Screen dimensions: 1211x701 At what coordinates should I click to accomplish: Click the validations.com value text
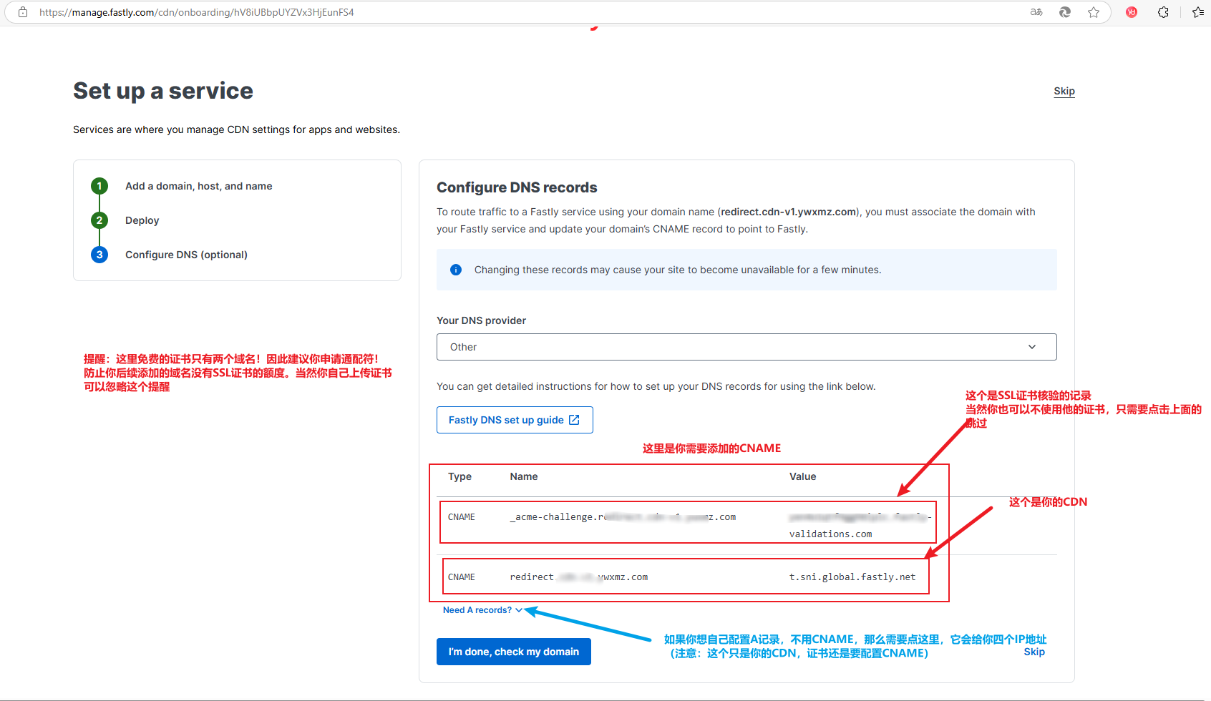click(x=830, y=534)
